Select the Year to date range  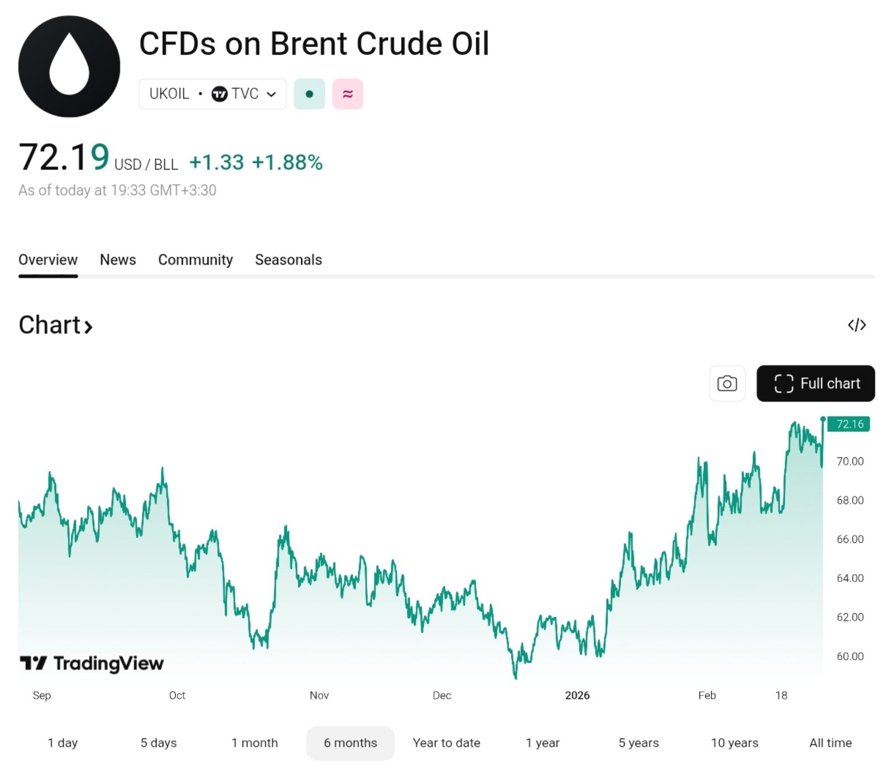tap(446, 743)
